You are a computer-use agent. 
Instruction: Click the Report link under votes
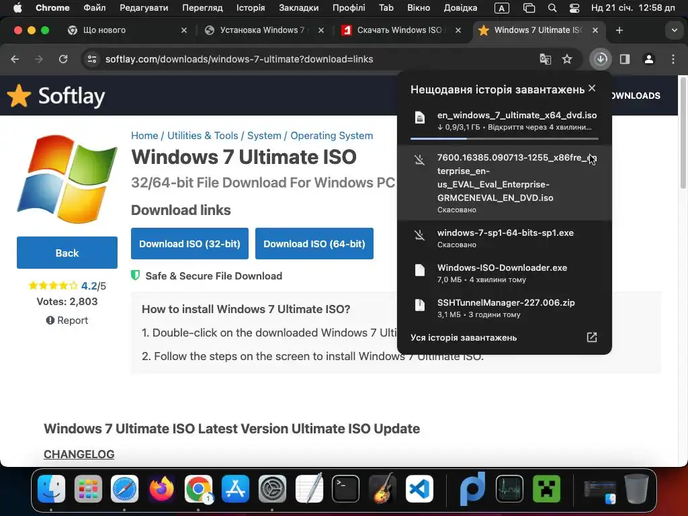pos(67,320)
